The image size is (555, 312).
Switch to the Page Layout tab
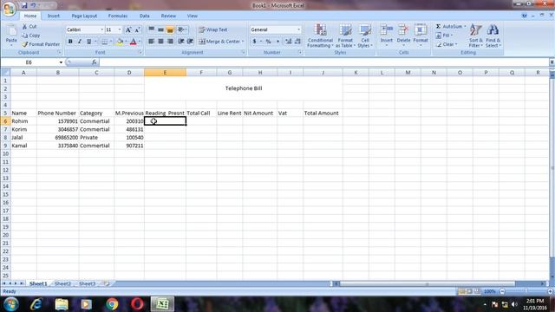tap(84, 16)
